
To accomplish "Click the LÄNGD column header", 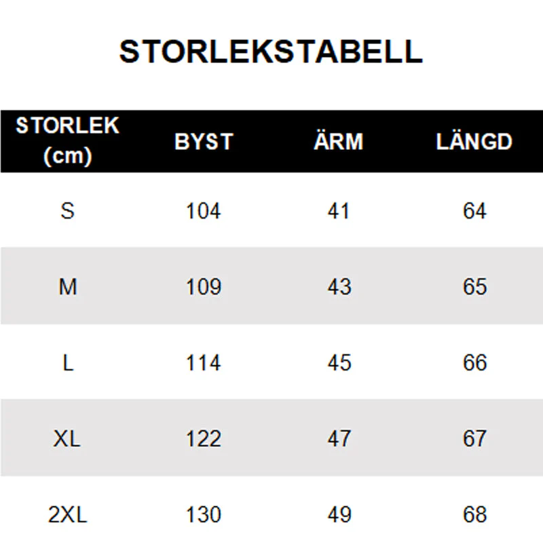I will click(474, 141).
